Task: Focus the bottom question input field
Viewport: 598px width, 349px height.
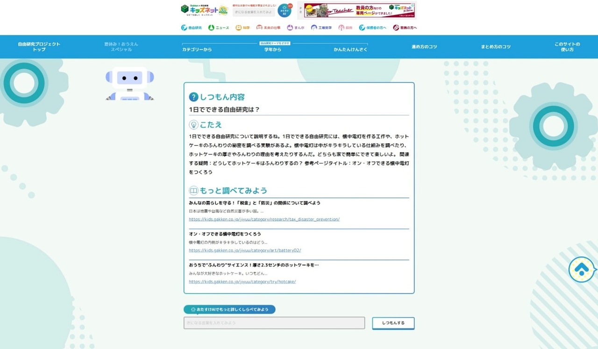Action: tap(274, 323)
